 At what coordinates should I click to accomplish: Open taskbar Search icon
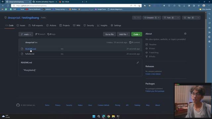click(99, 116)
